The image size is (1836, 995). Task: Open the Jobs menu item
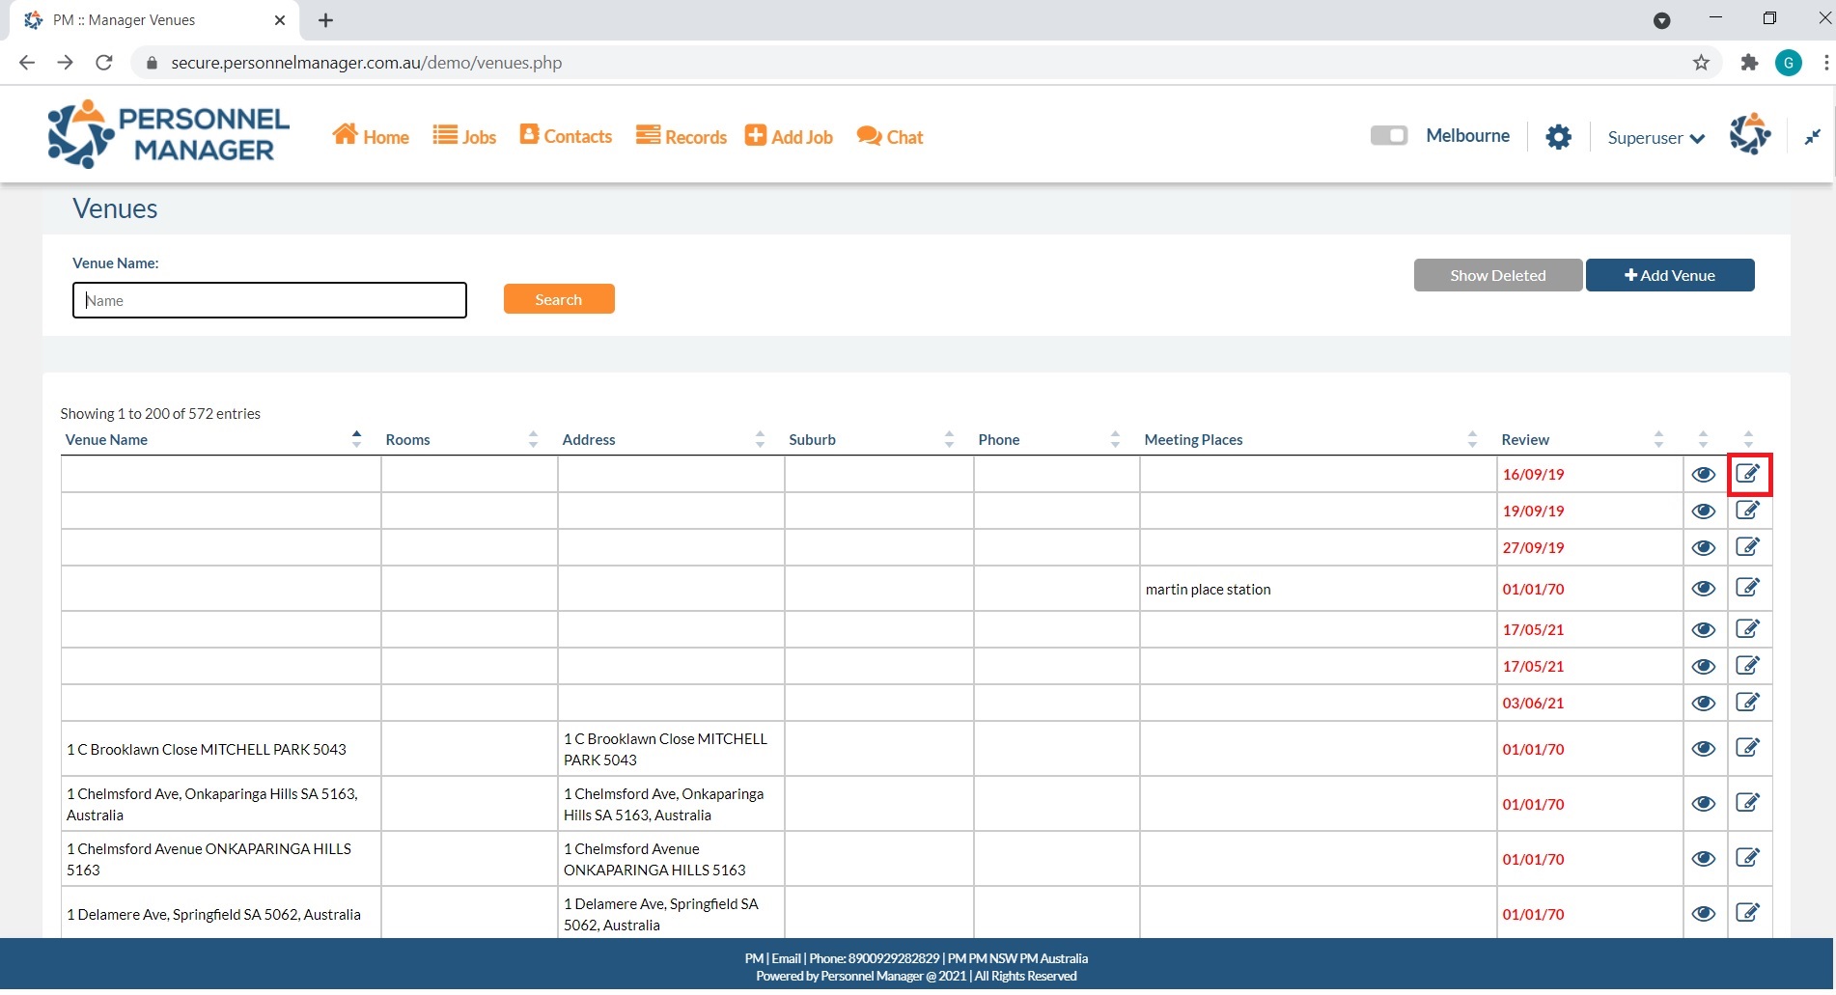pyautogui.click(x=464, y=137)
